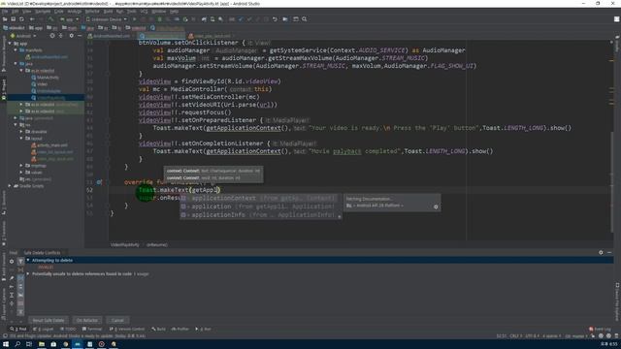
Task: Open the Tools menu
Action: pos(131,12)
